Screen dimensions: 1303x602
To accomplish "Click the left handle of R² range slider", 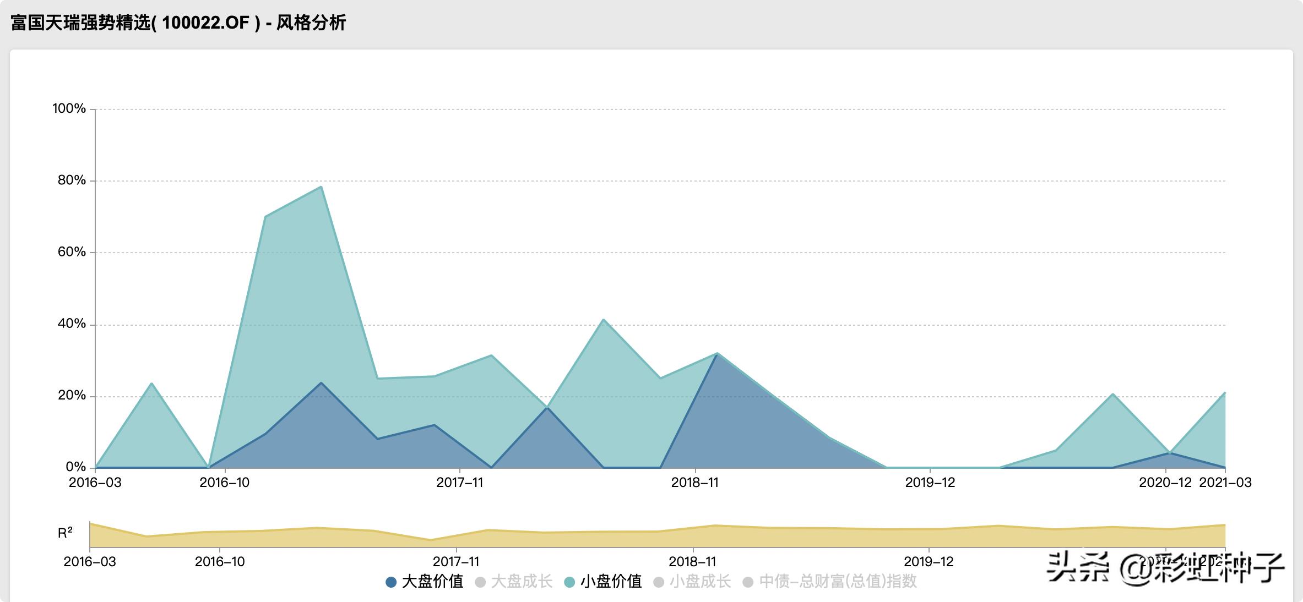I will click(90, 534).
